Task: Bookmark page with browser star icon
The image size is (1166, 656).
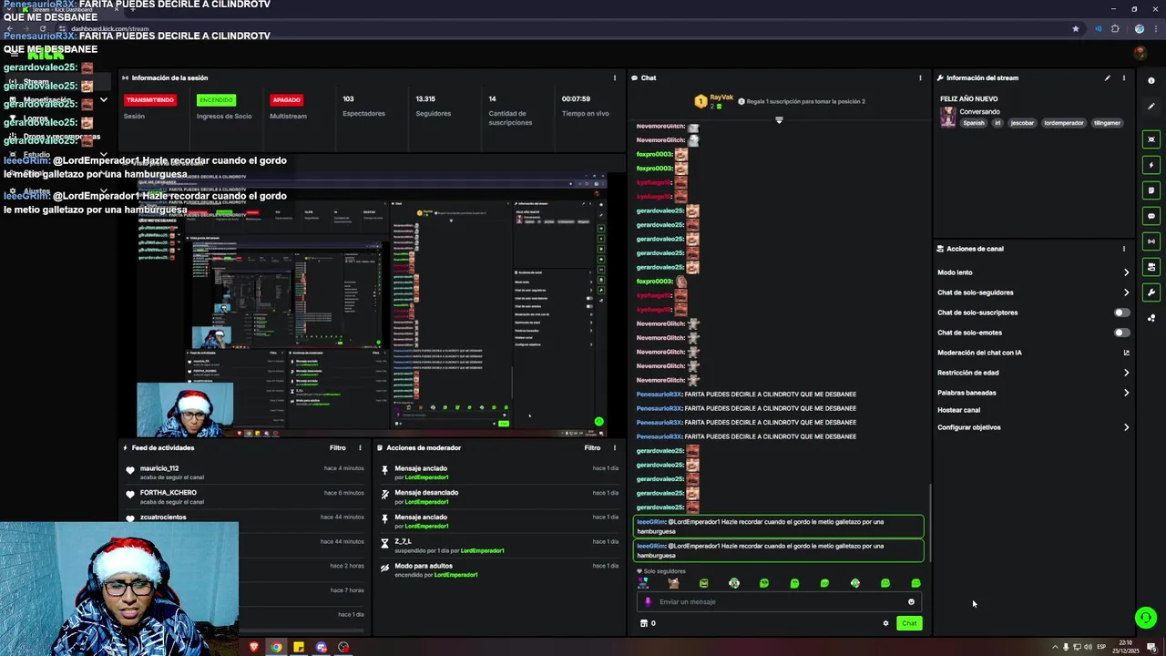Action: click(x=1076, y=28)
